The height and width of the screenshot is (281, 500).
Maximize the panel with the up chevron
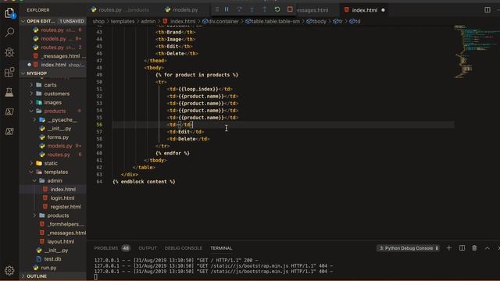[487, 248]
